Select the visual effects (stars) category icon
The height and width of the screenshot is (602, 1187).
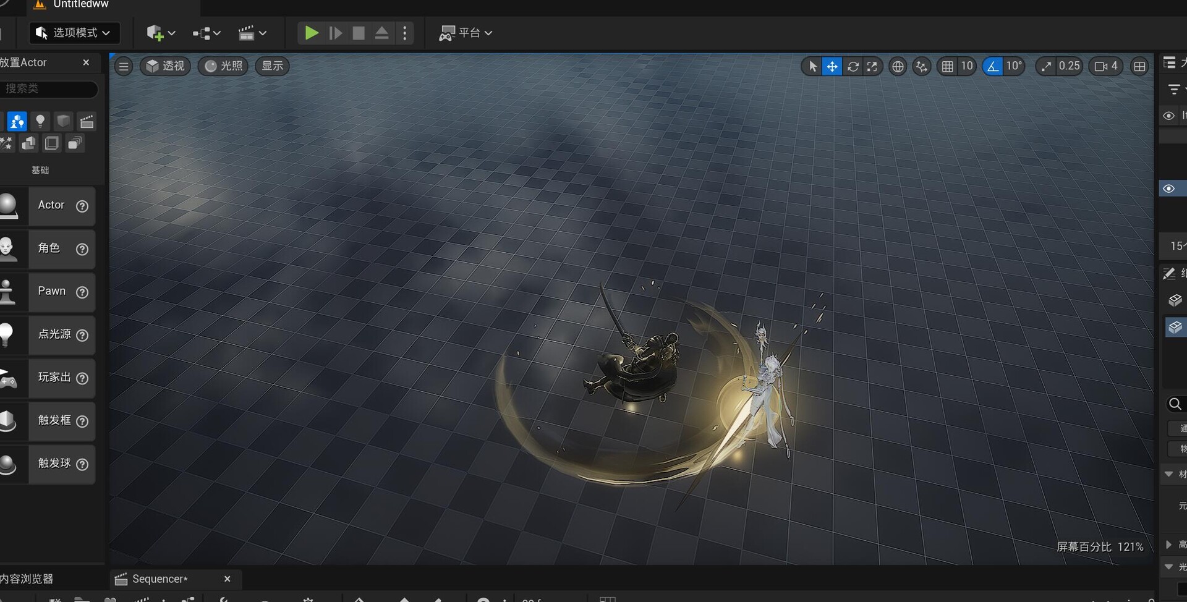click(6, 143)
